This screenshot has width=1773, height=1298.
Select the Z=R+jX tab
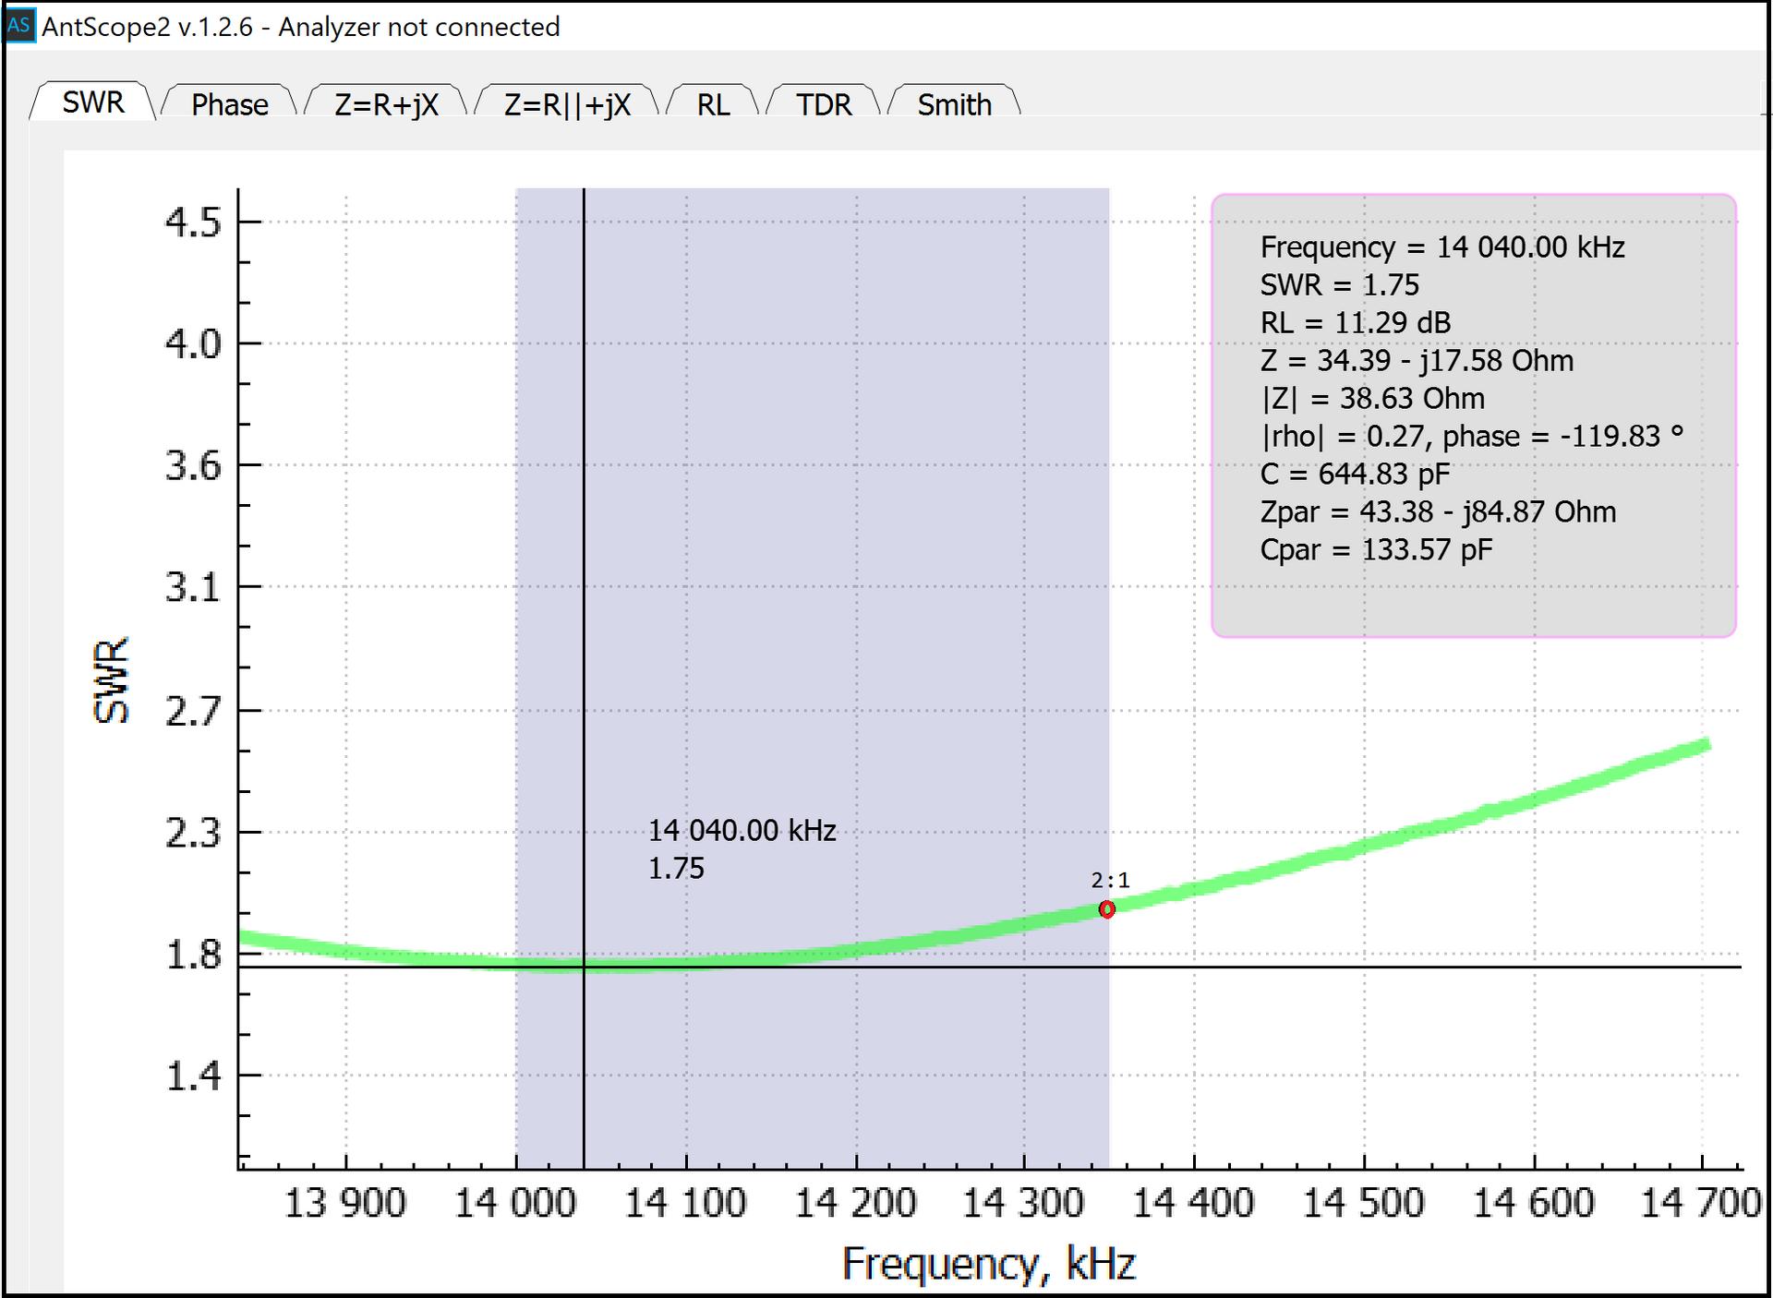click(x=386, y=104)
